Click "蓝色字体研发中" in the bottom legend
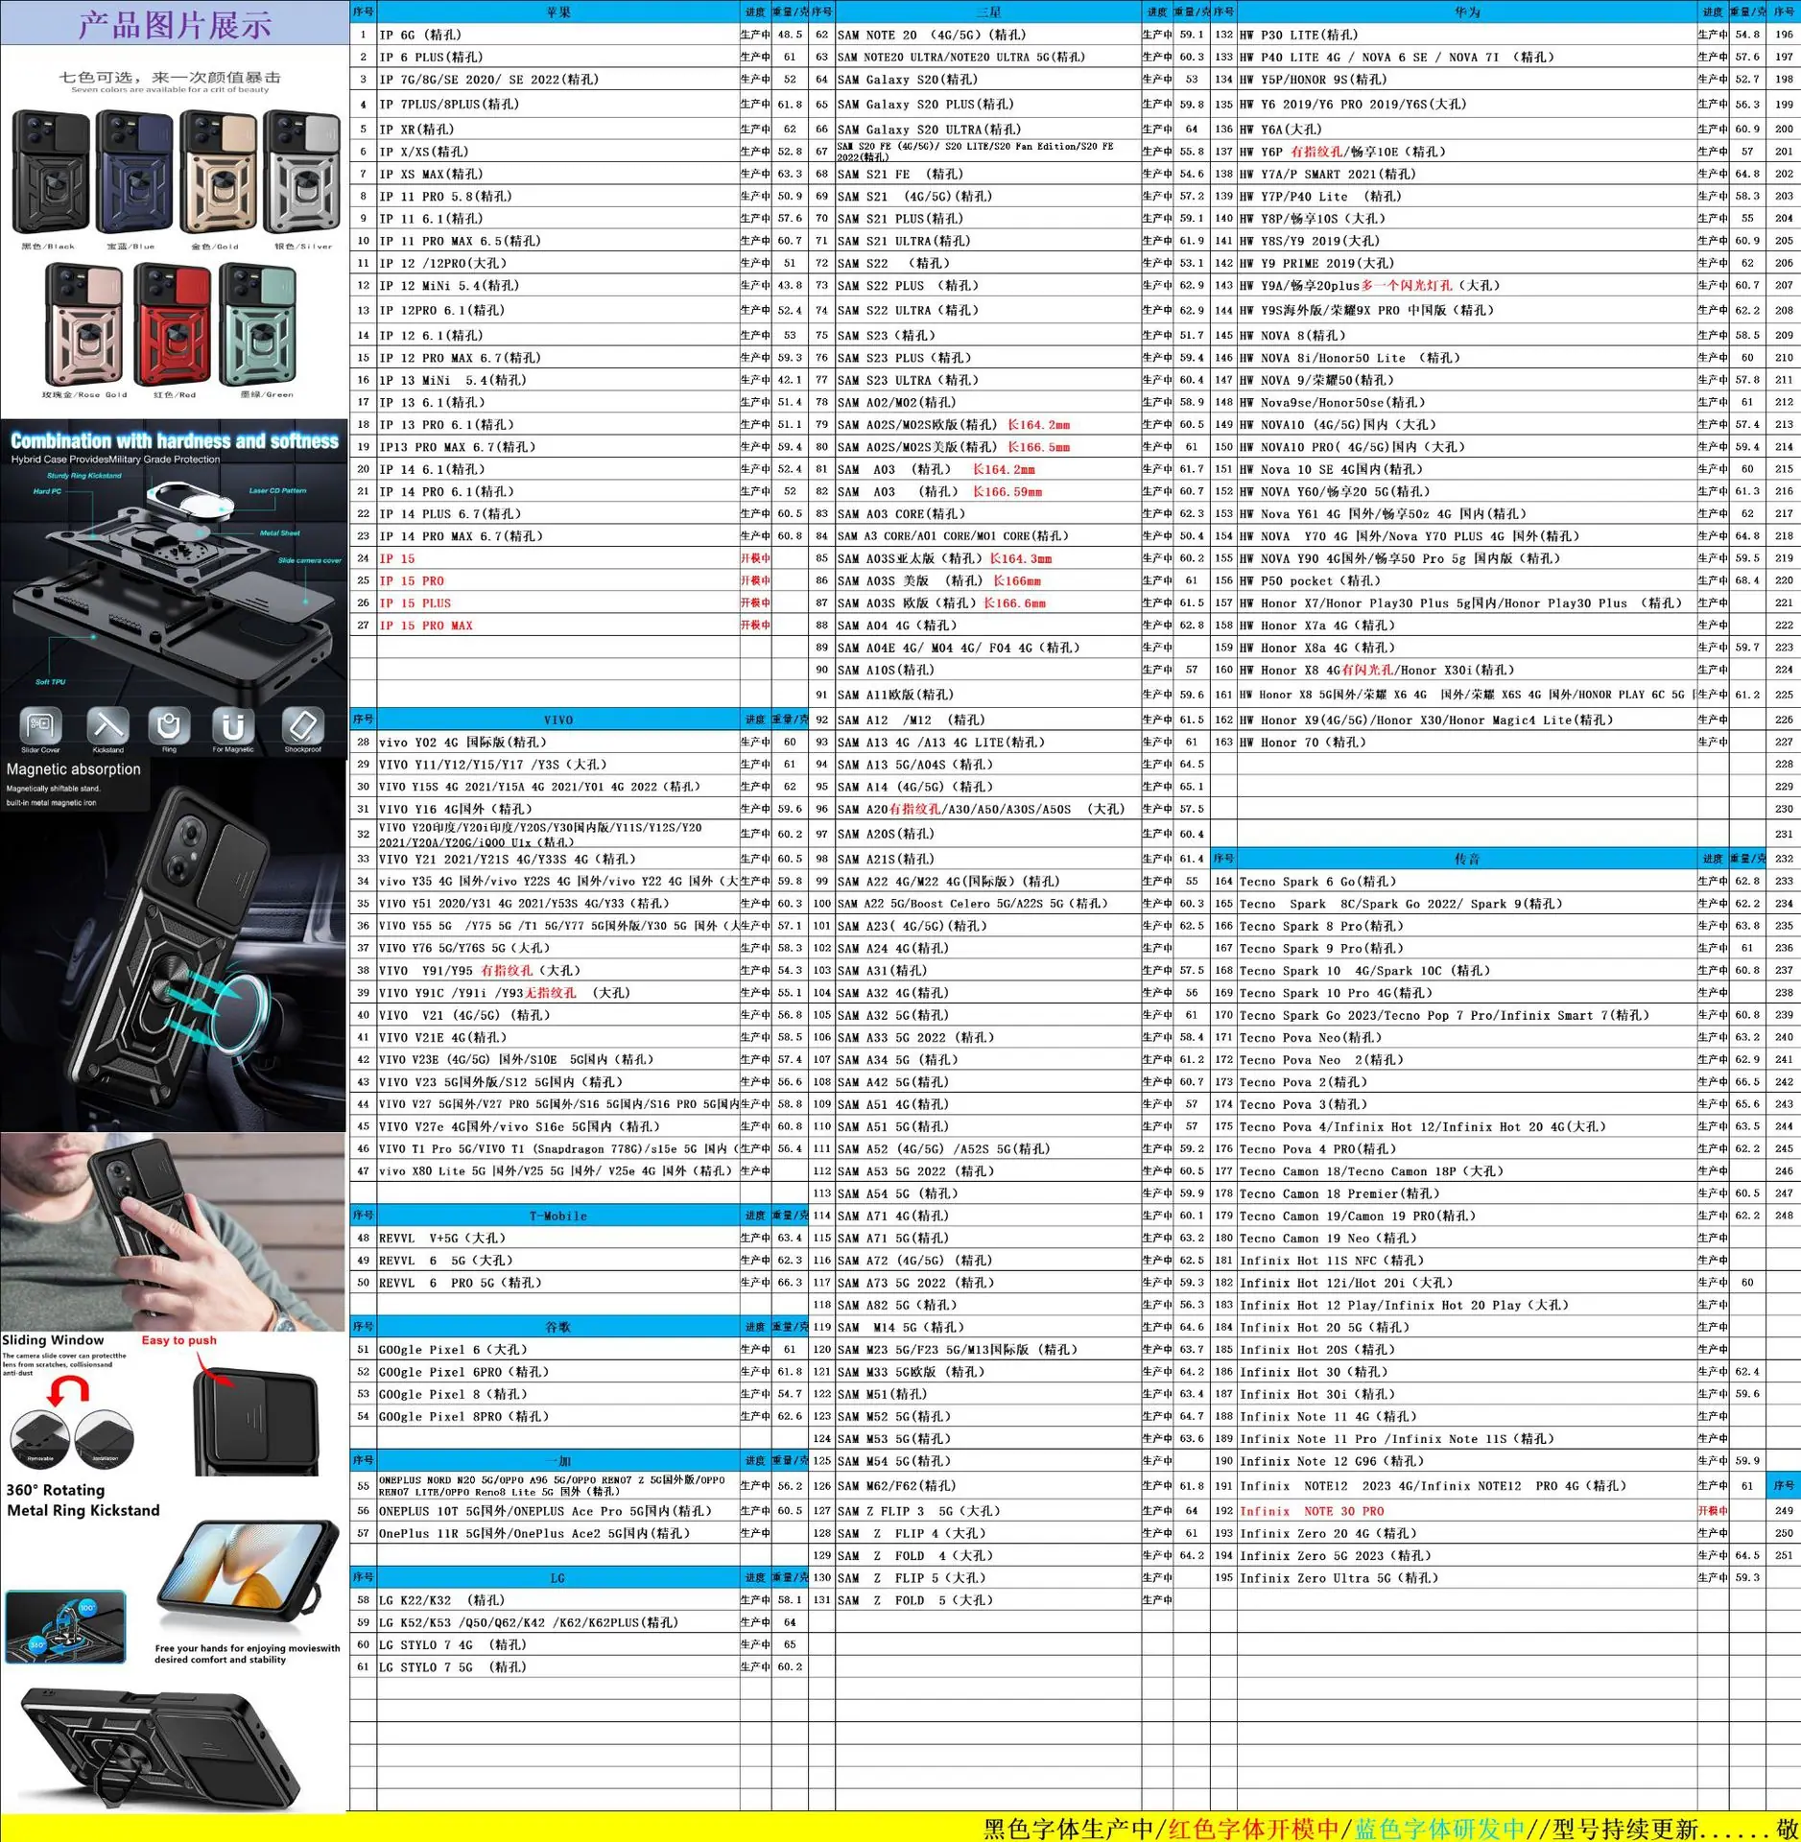 coord(1439,1829)
